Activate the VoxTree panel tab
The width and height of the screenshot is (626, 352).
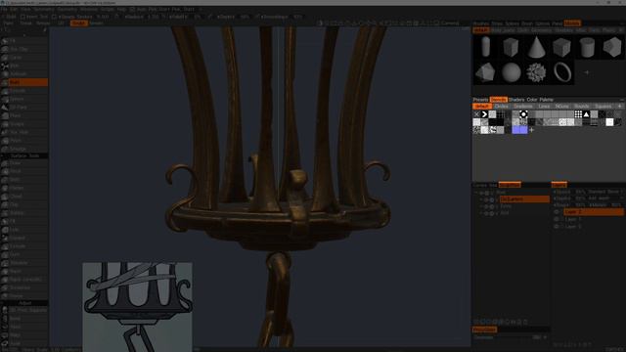(510, 185)
